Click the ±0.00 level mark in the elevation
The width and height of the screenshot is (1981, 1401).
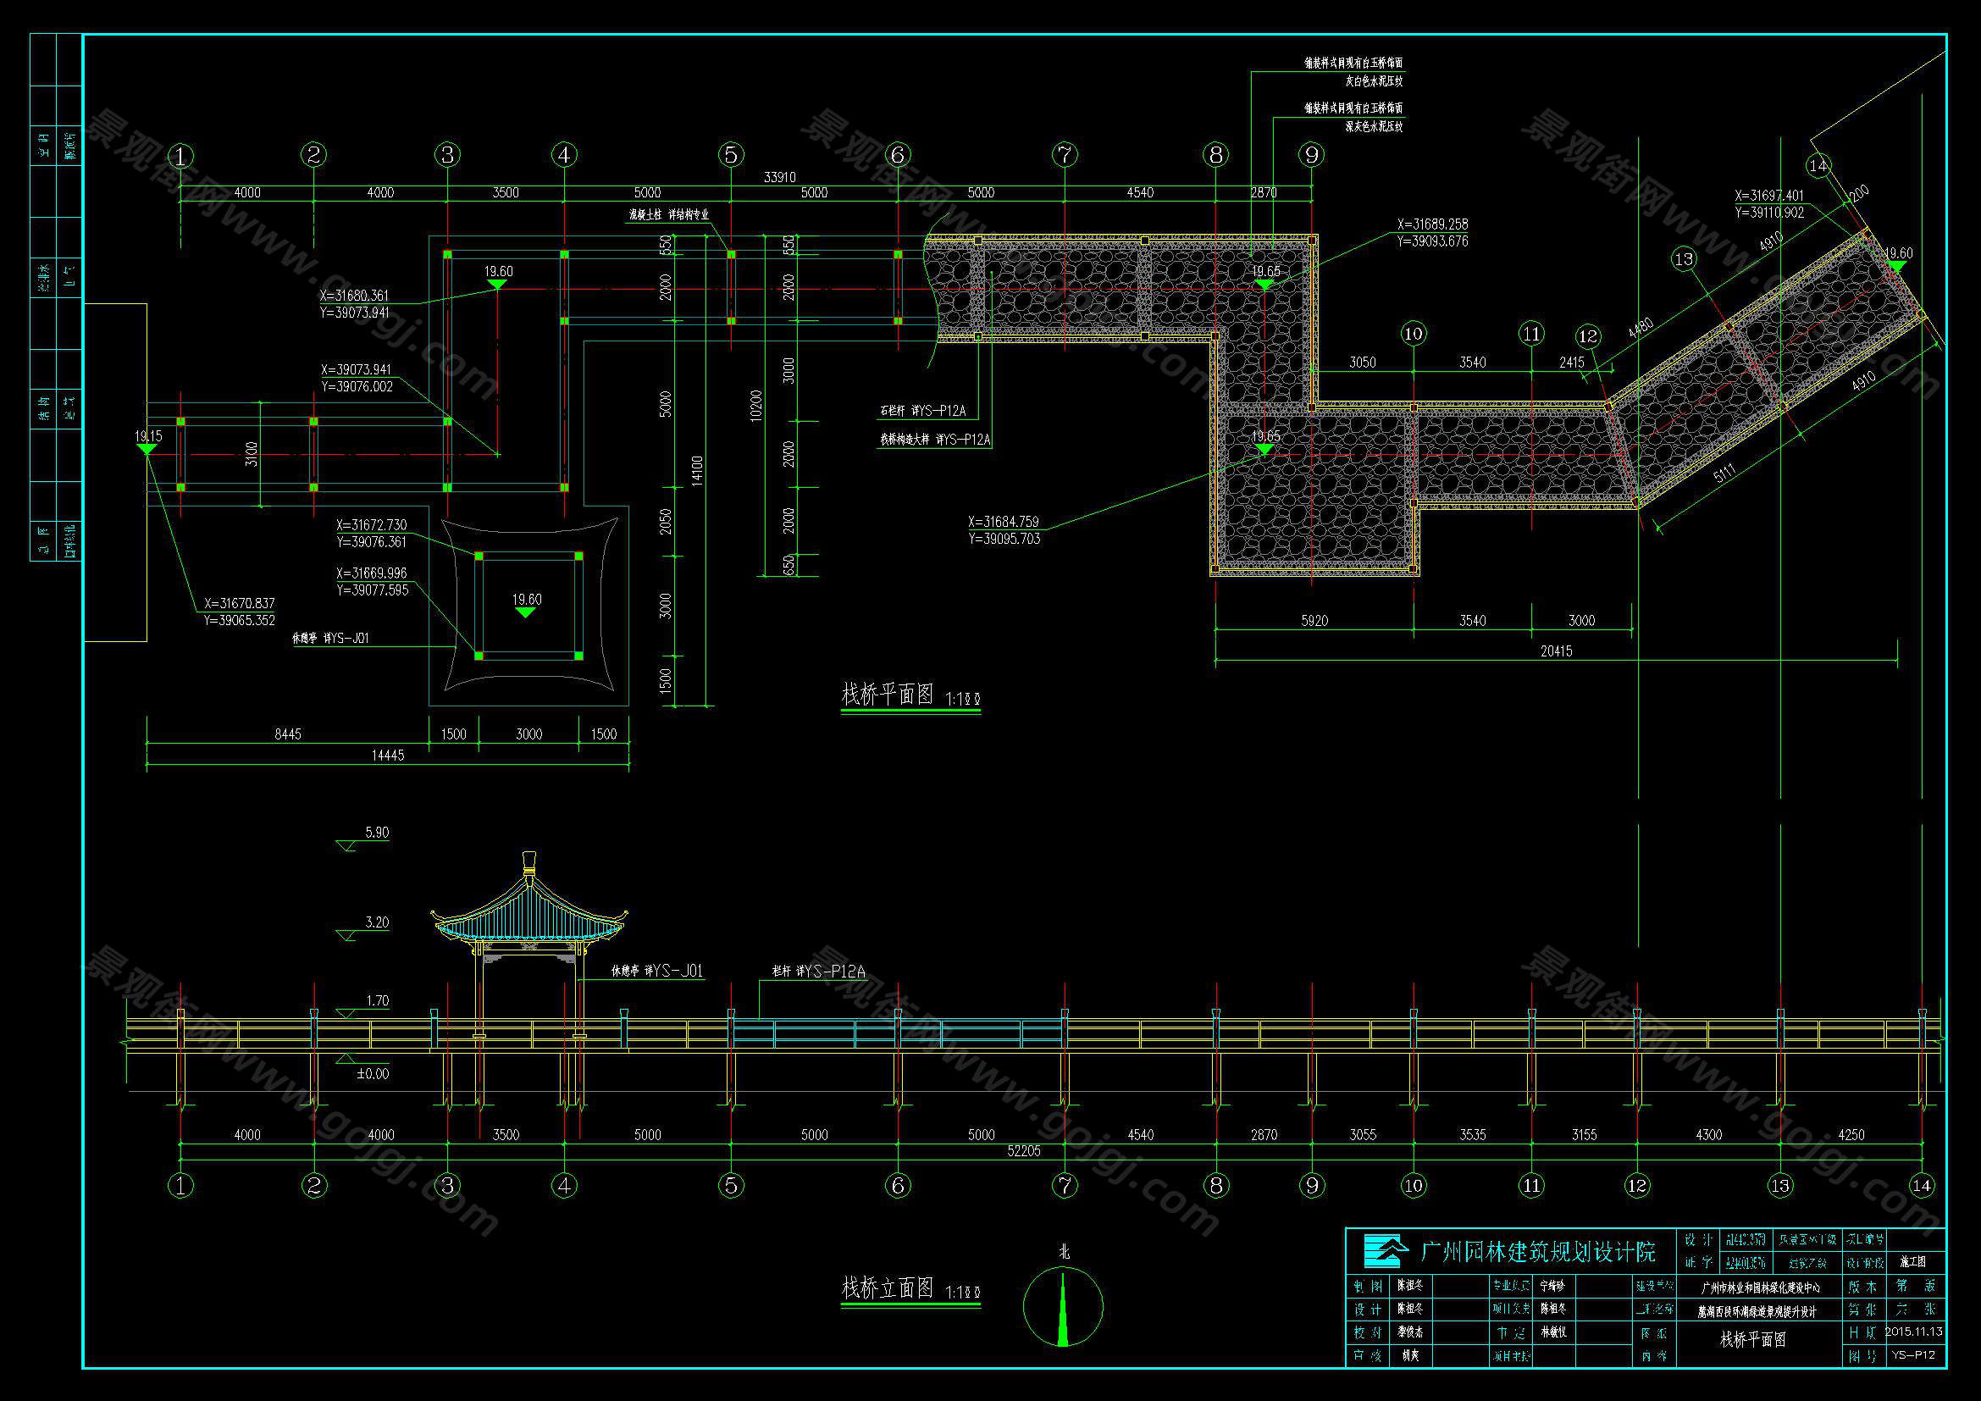[373, 1073]
